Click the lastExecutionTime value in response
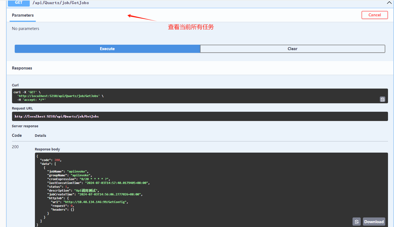Screen dimensions: 394x227 coord(117,183)
